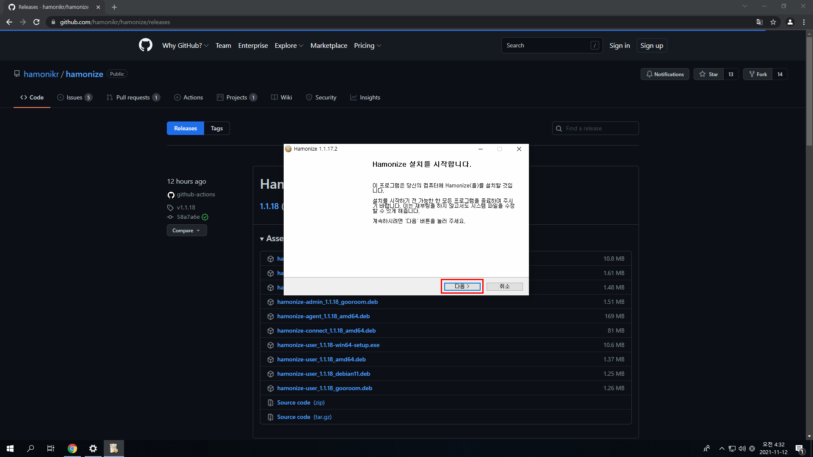Click the package icon beside hamonize-connect_1.1.18_amd64.deb
Image resolution: width=813 pixels, height=457 pixels.
tap(271, 331)
